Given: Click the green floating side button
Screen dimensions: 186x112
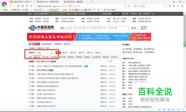Looking at the screenshot, I should 185,44.
